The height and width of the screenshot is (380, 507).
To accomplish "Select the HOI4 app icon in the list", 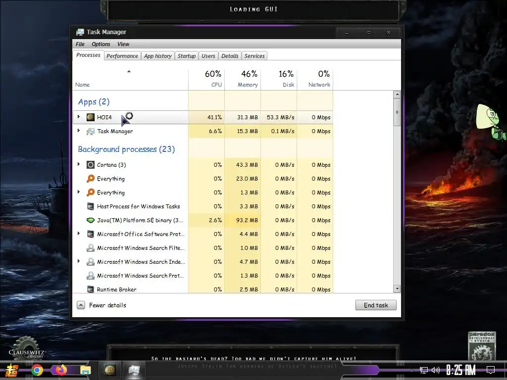I will tap(91, 117).
